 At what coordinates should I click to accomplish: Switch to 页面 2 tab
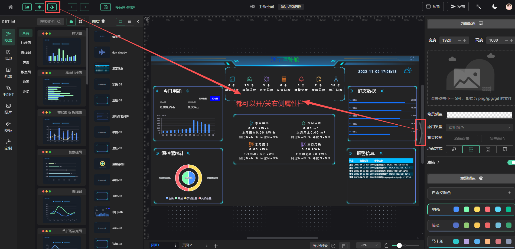click(187, 245)
